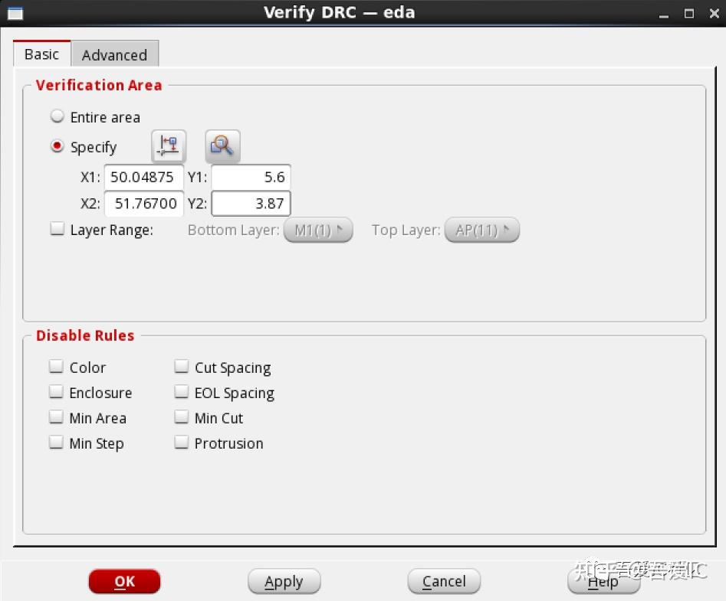
Task: Select the Entire area radio button
Action: (57, 116)
